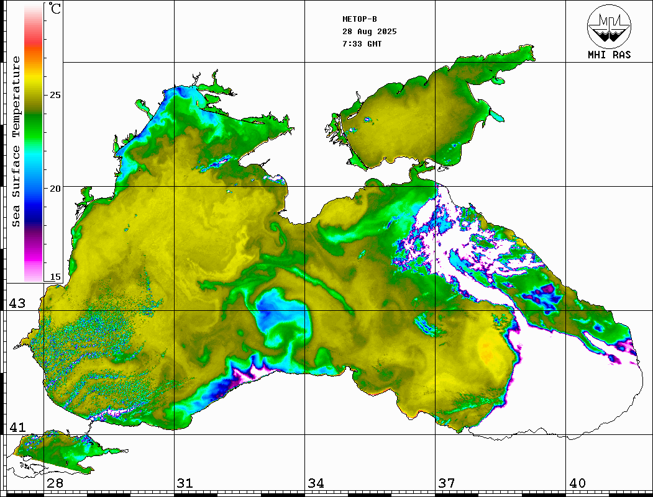Screen dimensions: 653x497
Task: Click the temperature color bar legend
Action: pyautogui.click(x=34, y=143)
